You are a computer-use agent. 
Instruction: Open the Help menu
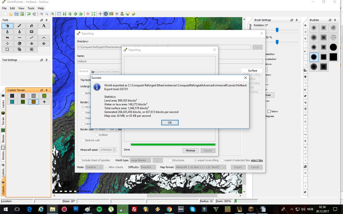41,8
